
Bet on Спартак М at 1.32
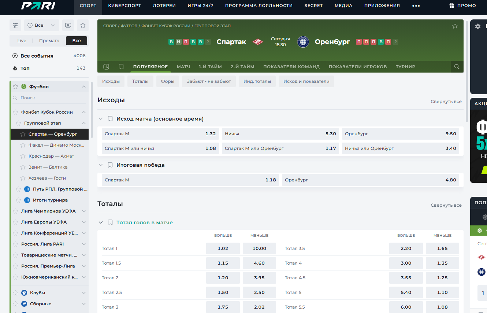coord(160,134)
